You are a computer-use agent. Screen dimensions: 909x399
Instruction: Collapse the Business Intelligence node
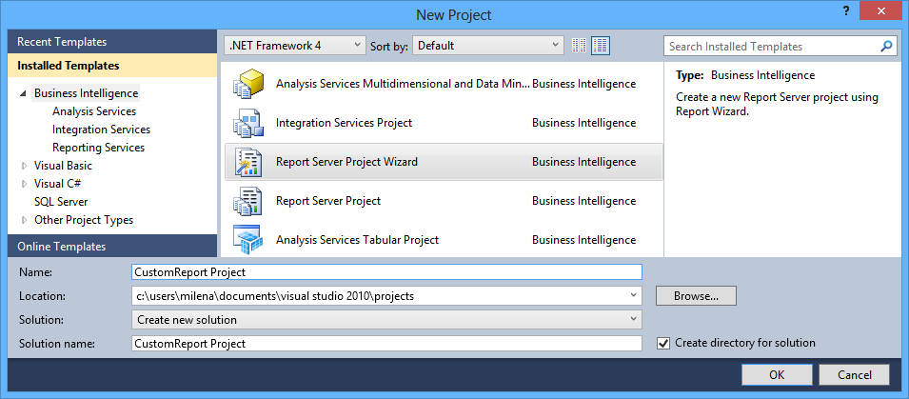22,94
